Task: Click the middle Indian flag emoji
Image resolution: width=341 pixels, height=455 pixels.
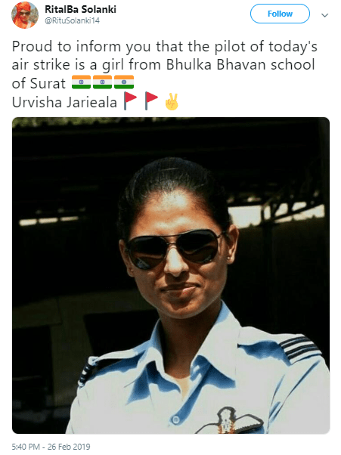Action: [102, 82]
